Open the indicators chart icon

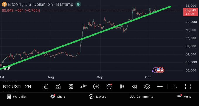58,86
